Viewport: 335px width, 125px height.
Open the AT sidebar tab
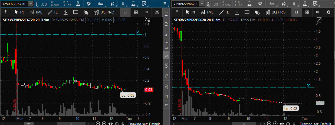click(166, 34)
